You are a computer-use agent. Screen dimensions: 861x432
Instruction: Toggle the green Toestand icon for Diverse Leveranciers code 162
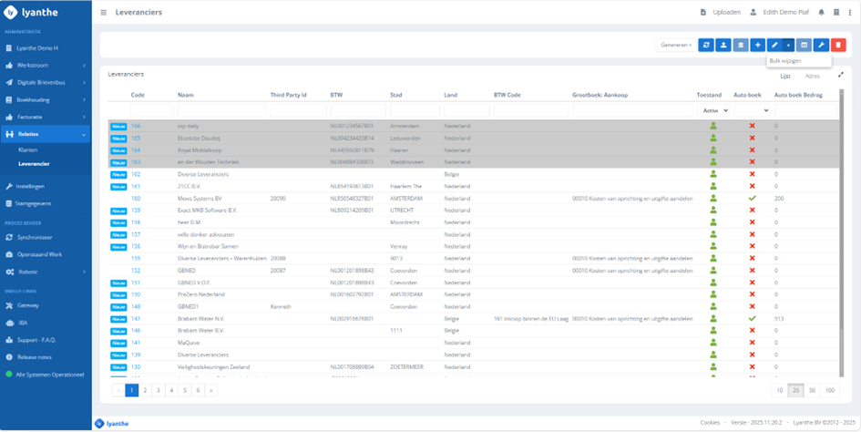(713, 174)
